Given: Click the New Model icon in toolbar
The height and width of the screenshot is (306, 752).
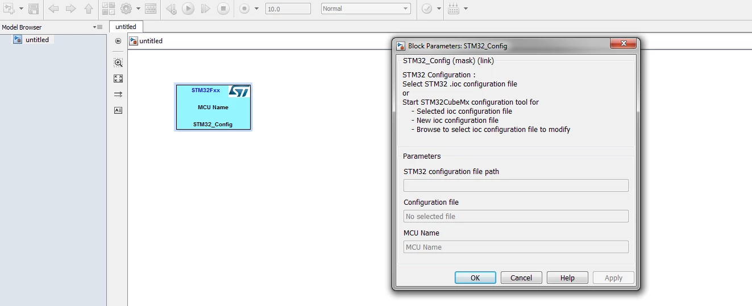Looking at the screenshot, I should pos(10,9).
